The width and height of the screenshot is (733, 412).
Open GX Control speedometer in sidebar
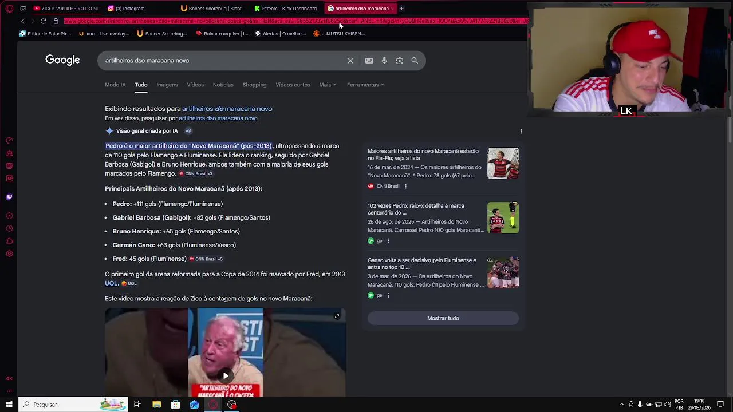coord(9,141)
